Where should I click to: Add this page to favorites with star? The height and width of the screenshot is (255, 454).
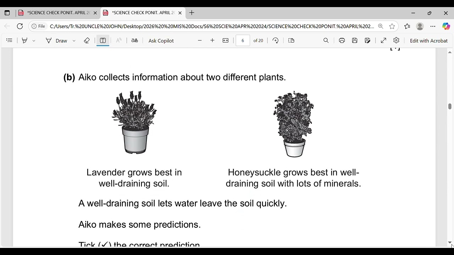392,26
